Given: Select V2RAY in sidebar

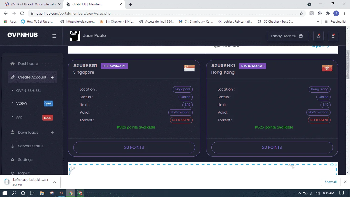Looking at the screenshot, I should coord(22,103).
